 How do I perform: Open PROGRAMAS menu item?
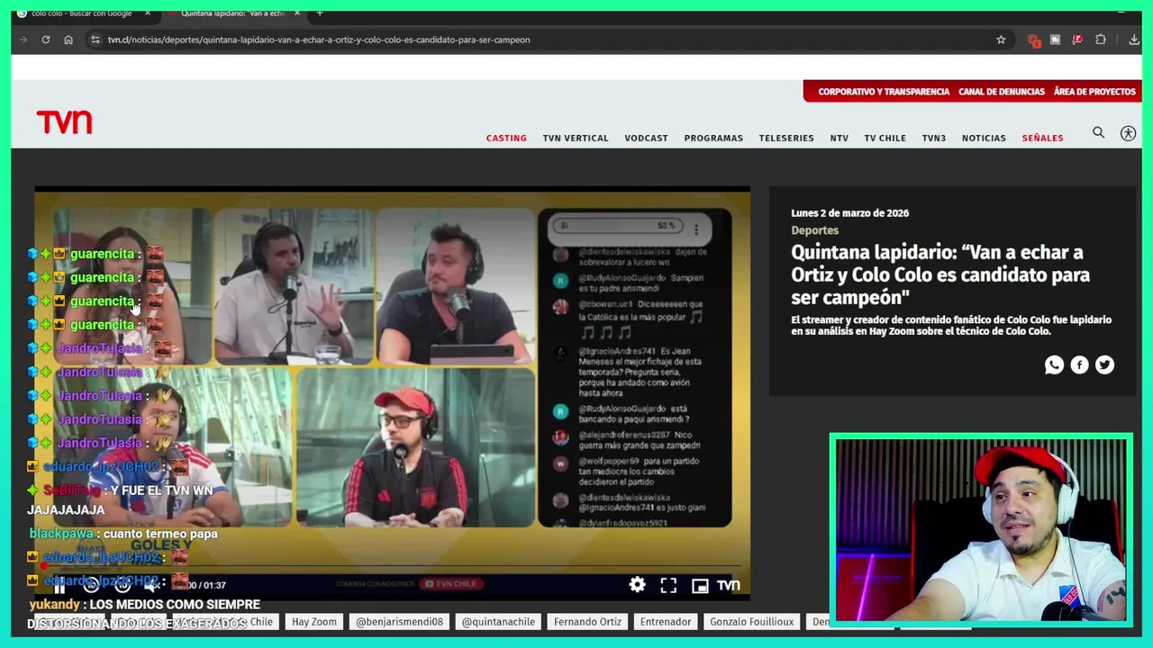coord(713,138)
